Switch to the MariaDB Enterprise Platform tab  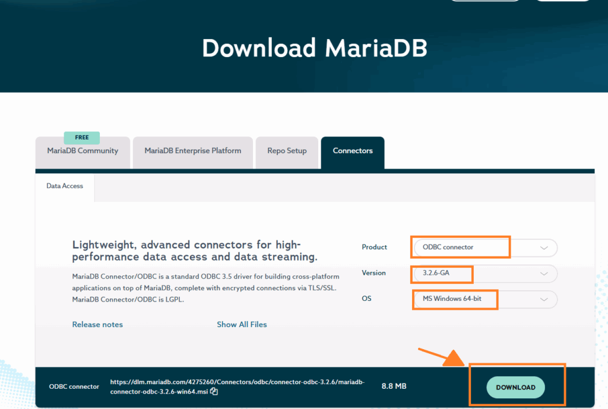[x=193, y=153]
